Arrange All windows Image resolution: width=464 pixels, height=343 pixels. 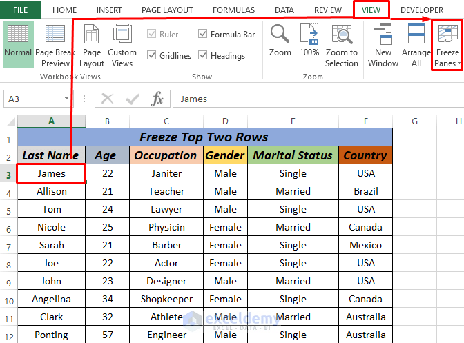[x=416, y=44]
